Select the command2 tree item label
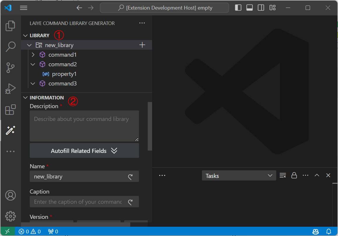 (63, 64)
